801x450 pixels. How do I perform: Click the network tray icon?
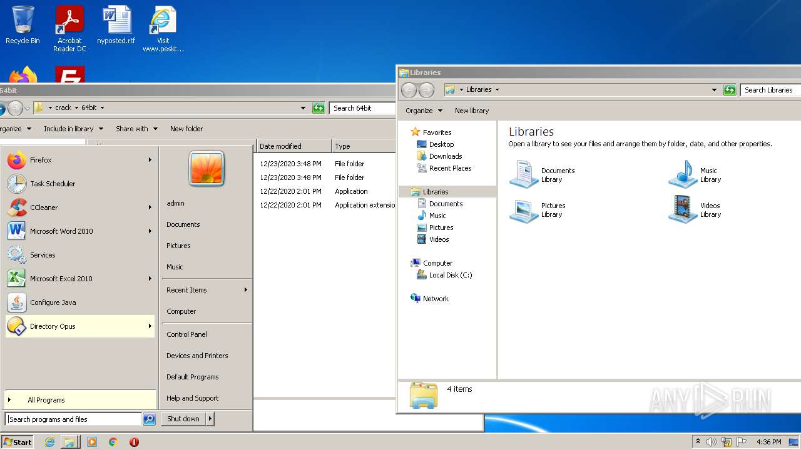727,442
